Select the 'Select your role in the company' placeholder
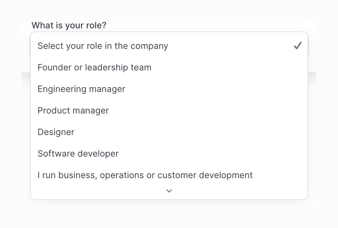The image size is (338, 228). (x=103, y=46)
